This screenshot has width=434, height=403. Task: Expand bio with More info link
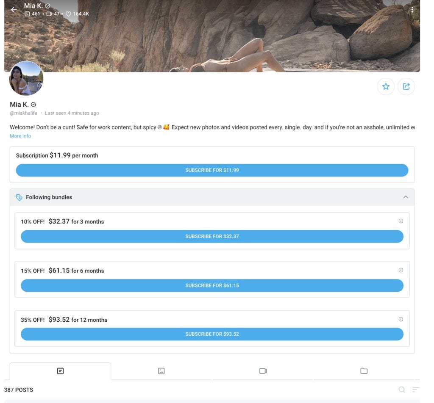(20, 136)
